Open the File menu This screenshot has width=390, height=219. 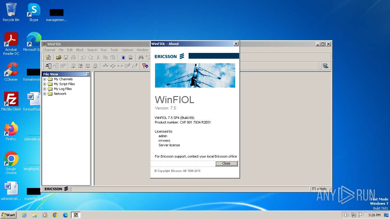(x=61, y=50)
